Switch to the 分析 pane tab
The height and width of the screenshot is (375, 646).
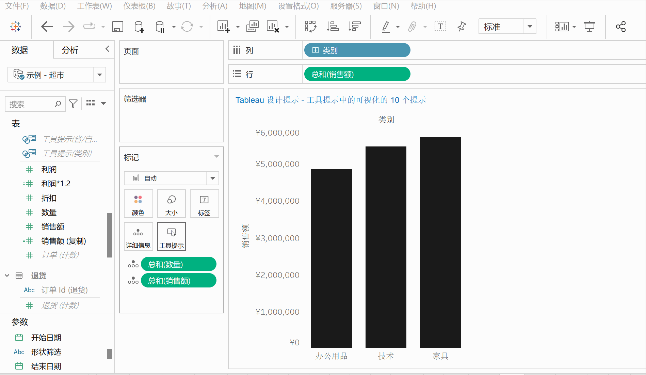click(x=70, y=50)
